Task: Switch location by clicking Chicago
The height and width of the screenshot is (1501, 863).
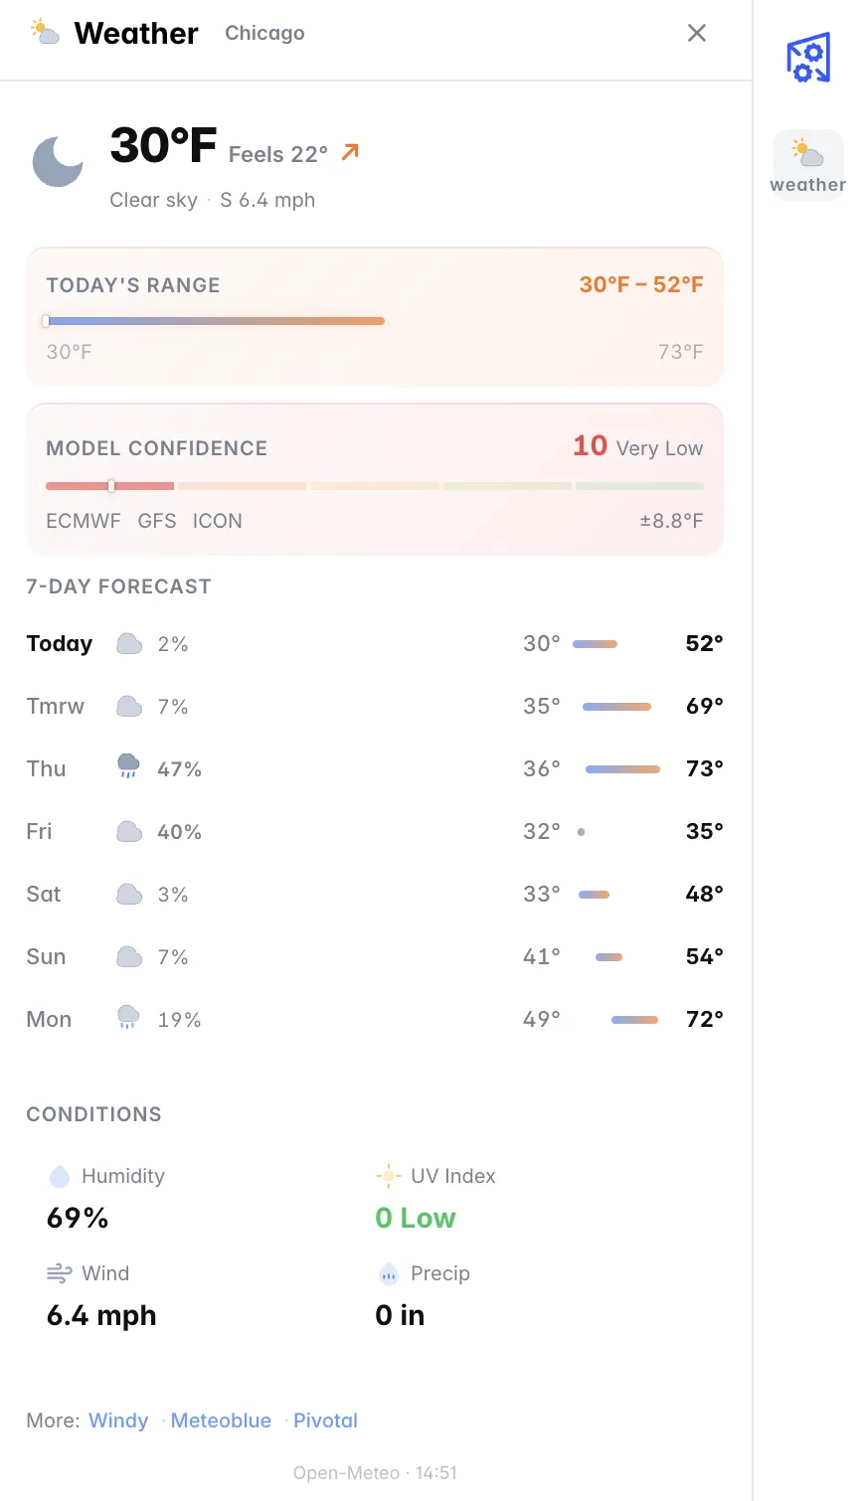Action: click(264, 33)
